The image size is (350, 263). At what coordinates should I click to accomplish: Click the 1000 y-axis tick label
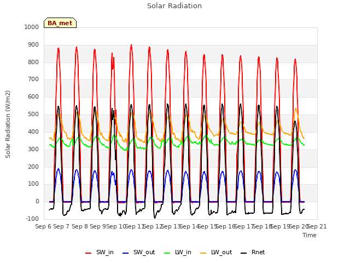(x=32, y=27)
